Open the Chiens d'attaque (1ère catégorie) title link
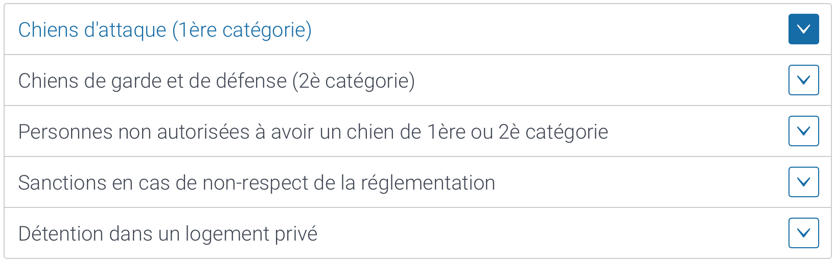 (x=165, y=30)
